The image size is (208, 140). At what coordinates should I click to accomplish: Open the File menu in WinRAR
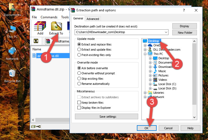point(34,17)
